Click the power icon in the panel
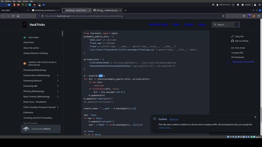This screenshot has height=147, width=262. click(x=260, y=5)
